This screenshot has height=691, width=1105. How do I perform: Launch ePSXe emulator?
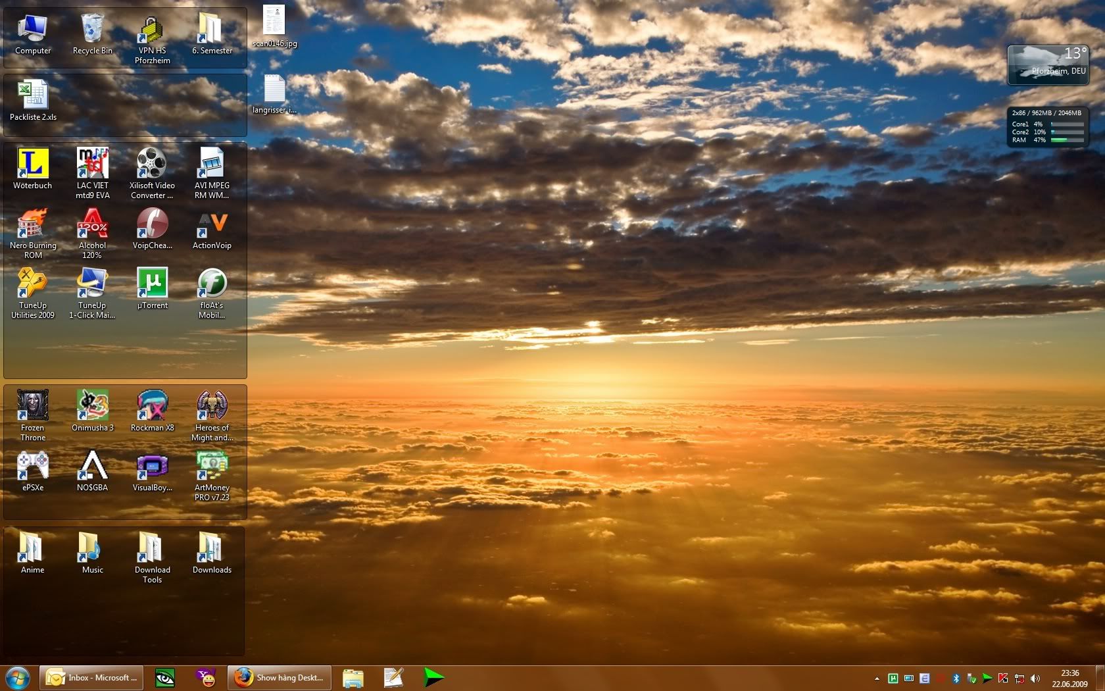click(32, 471)
